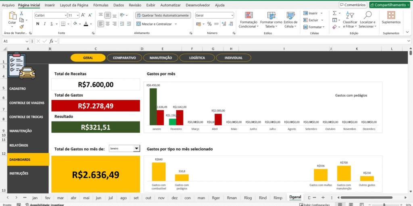Click the Localizar e Selecionar magnifier
This screenshot has width=413, height=206.
367,19
